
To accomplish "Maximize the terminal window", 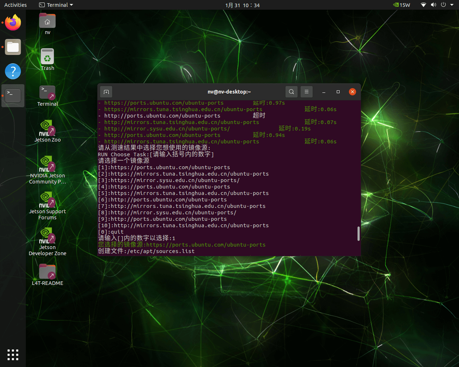I will pos(338,92).
